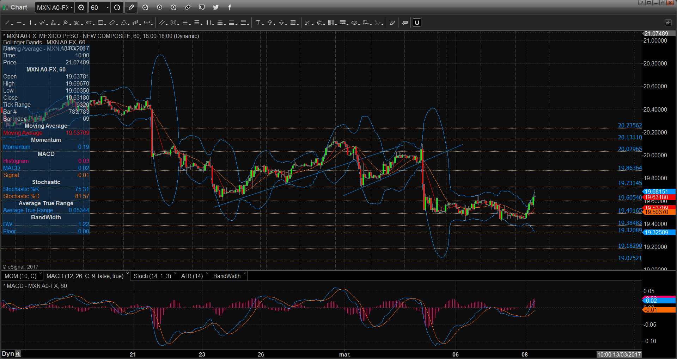
Task: Close the MOM (10, C) tab
Action: click(41, 273)
